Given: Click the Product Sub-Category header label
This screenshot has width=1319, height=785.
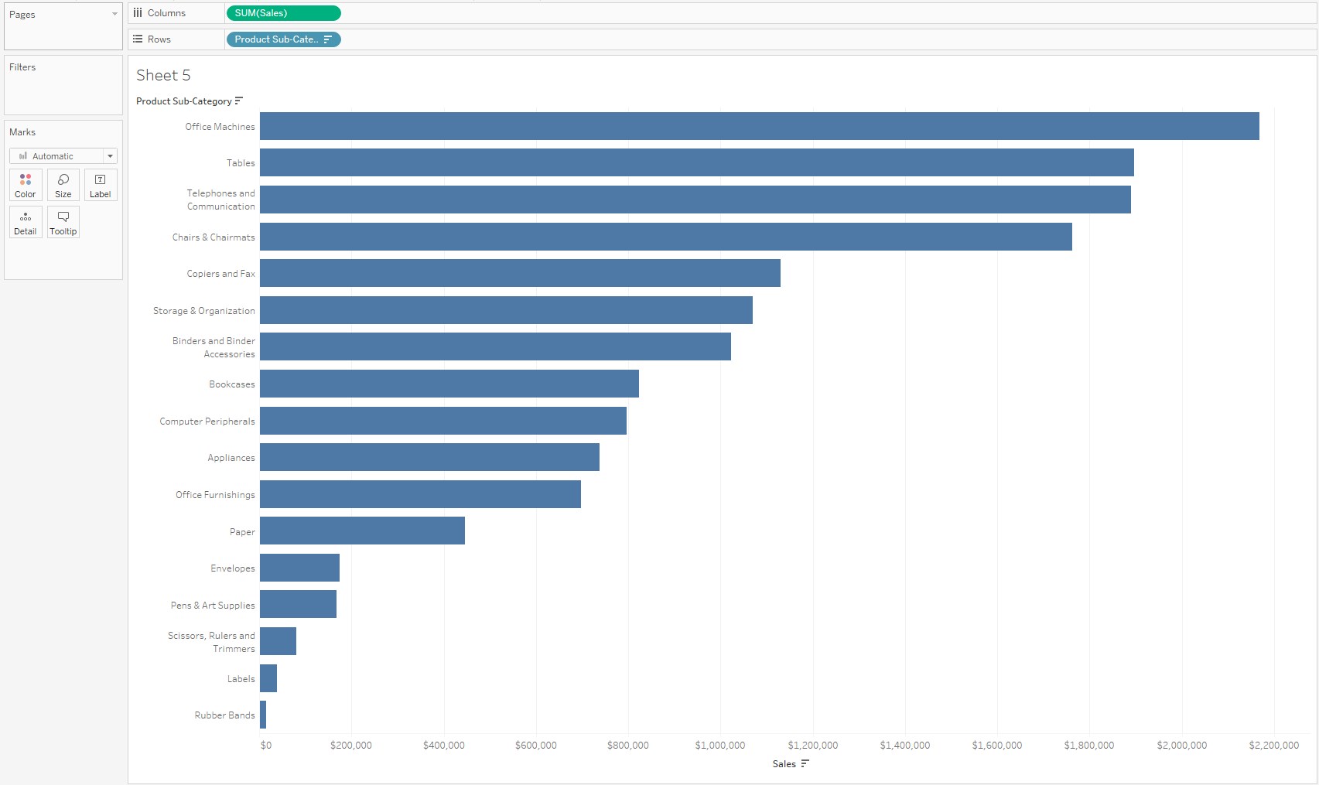Looking at the screenshot, I should tap(184, 101).
